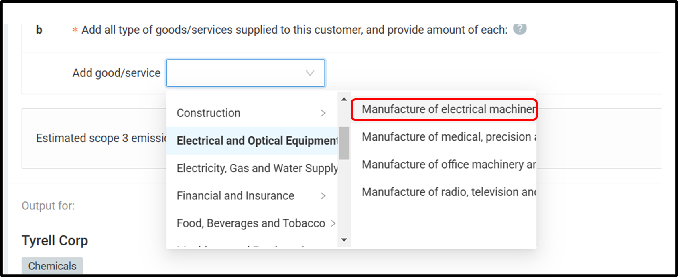Open Financial and Insurance submenu
The width and height of the screenshot is (678, 277).
(x=252, y=196)
